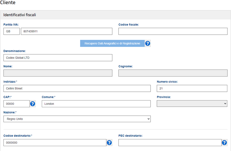Screen dimensions: 231x151
Task: Click the Partita IVA number field 807439911
Action: pyautogui.click(x=67, y=31)
